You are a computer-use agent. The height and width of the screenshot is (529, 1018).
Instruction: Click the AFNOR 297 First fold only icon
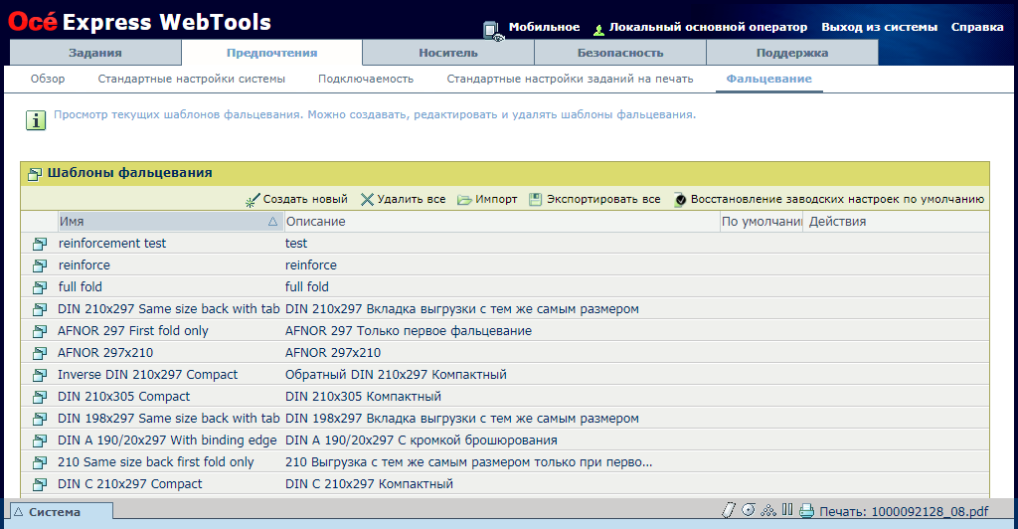pos(40,331)
